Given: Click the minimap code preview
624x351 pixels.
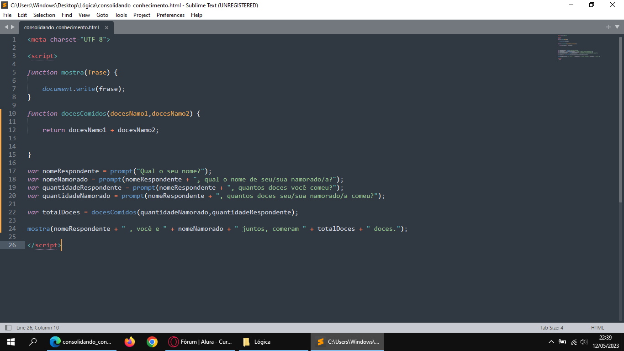Looking at the screenshot, I should [578, 47].
